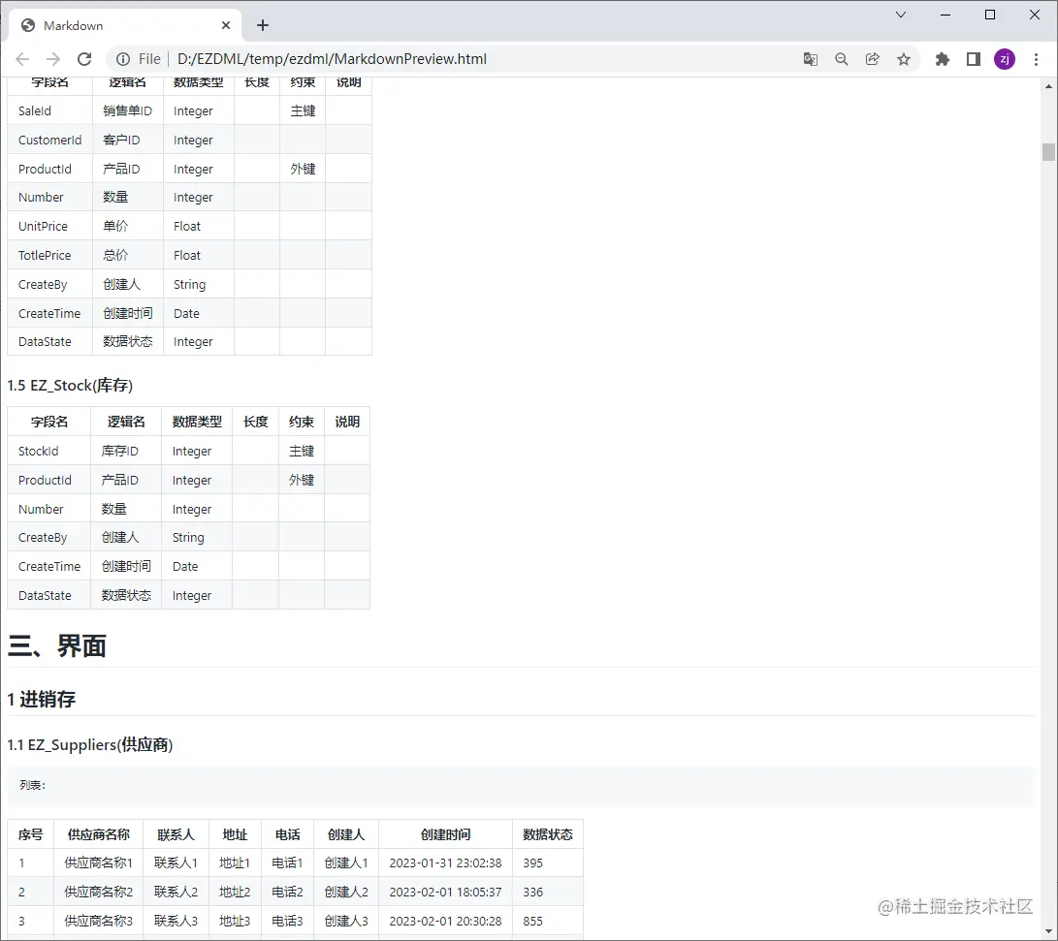Click the Date type cell in EZ_Stock table
The height and width of the screenshot is (941, 1058).
[197, 566]
